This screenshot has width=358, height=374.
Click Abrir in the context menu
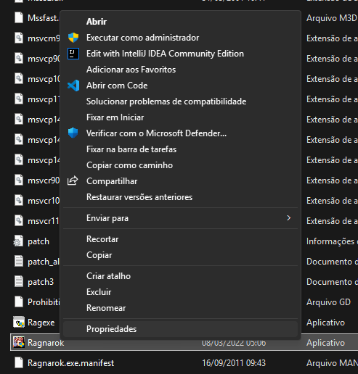(x=97, y=22)
